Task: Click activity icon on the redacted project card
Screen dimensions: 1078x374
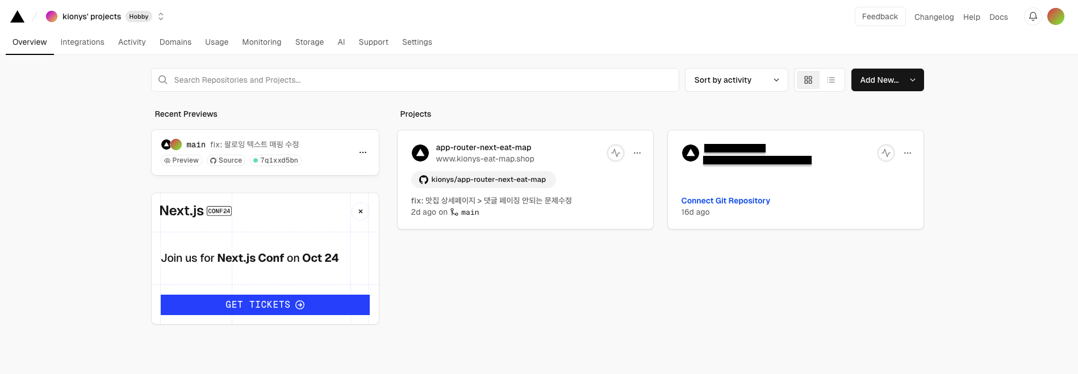Action: [886, 153]
